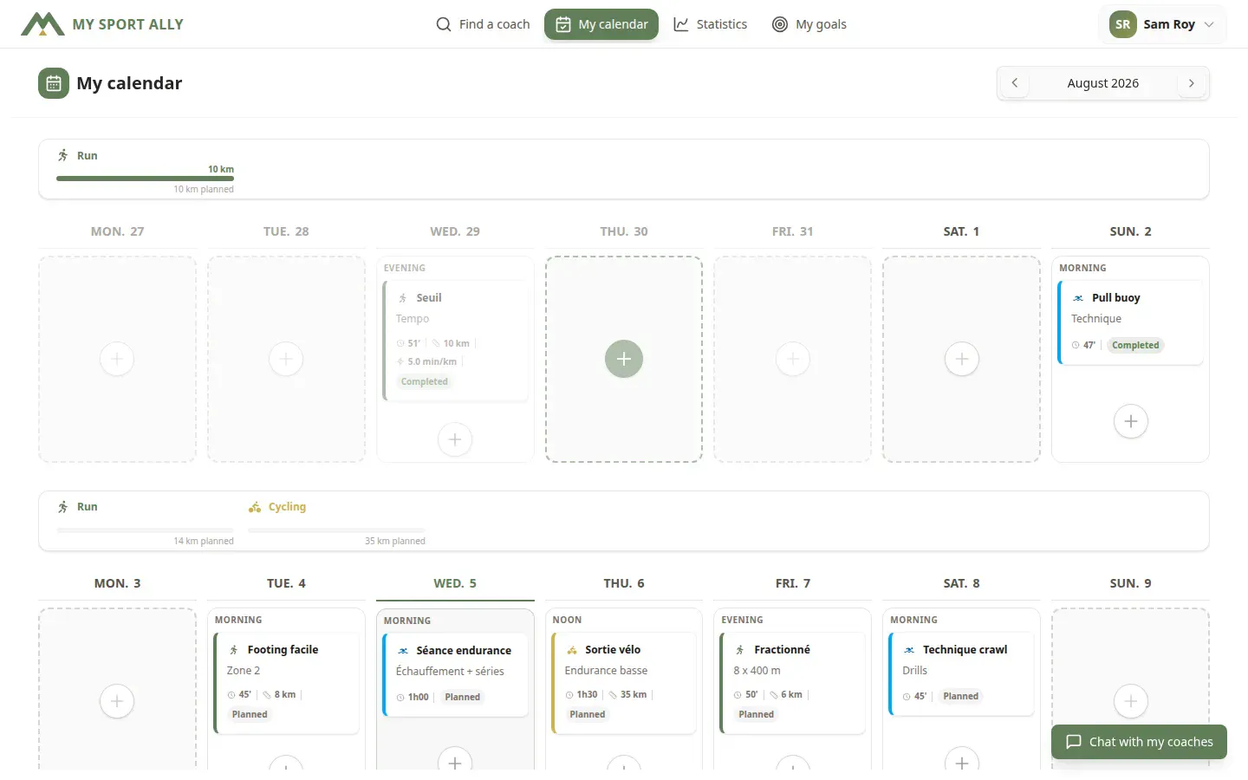Click the second week Run 14 km bar
1248x780 pixels.
[145, 530]
